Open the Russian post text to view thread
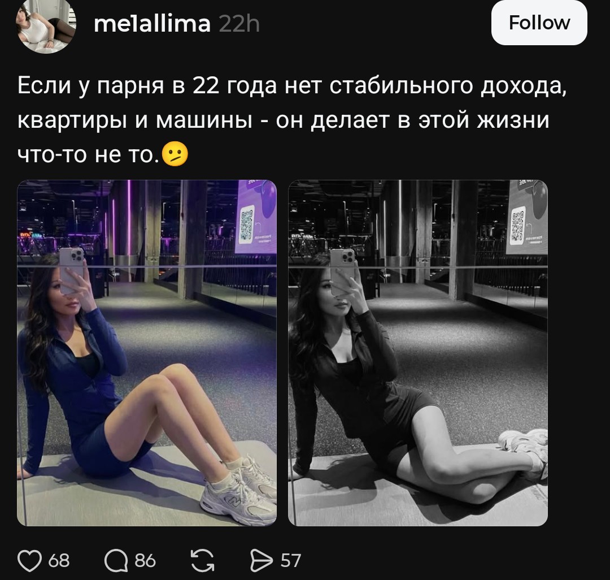The height and width of the screenshot is (580, 610). point(292,120)
